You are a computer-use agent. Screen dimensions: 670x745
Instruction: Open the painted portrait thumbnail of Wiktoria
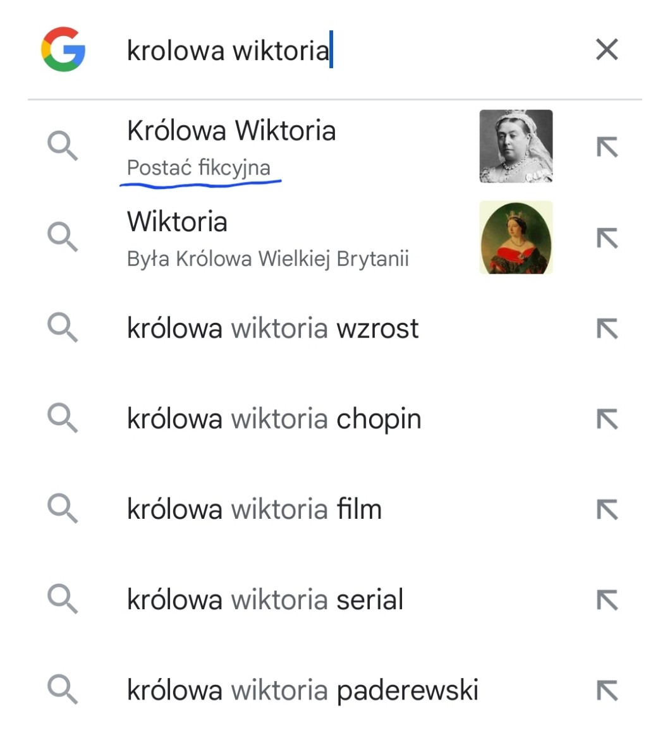(516, 238)
